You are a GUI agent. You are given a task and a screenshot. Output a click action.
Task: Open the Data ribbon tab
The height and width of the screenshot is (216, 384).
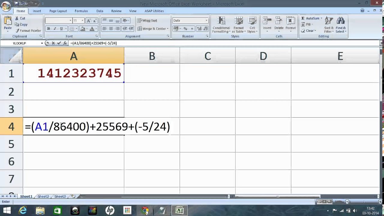(100, 11)
